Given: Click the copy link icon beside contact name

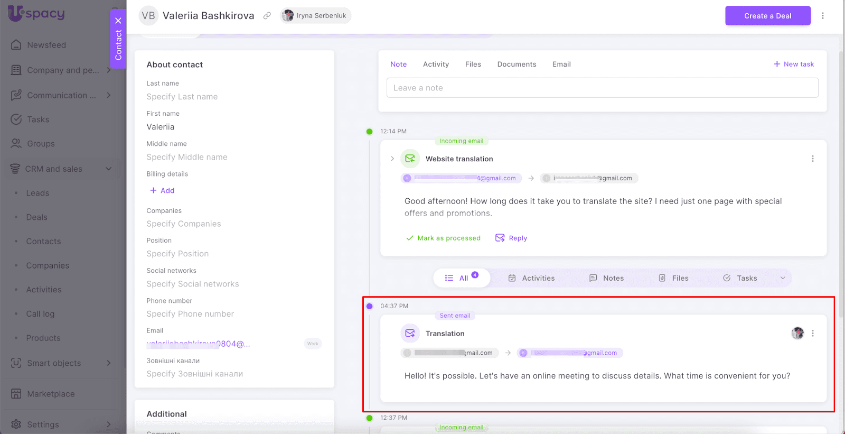Looking at the screenshot, I should pyautogui.click(x=267, y=16).
